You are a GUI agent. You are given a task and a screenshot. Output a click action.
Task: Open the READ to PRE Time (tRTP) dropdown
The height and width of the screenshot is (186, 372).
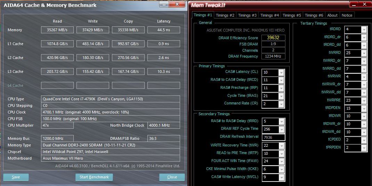281,153
